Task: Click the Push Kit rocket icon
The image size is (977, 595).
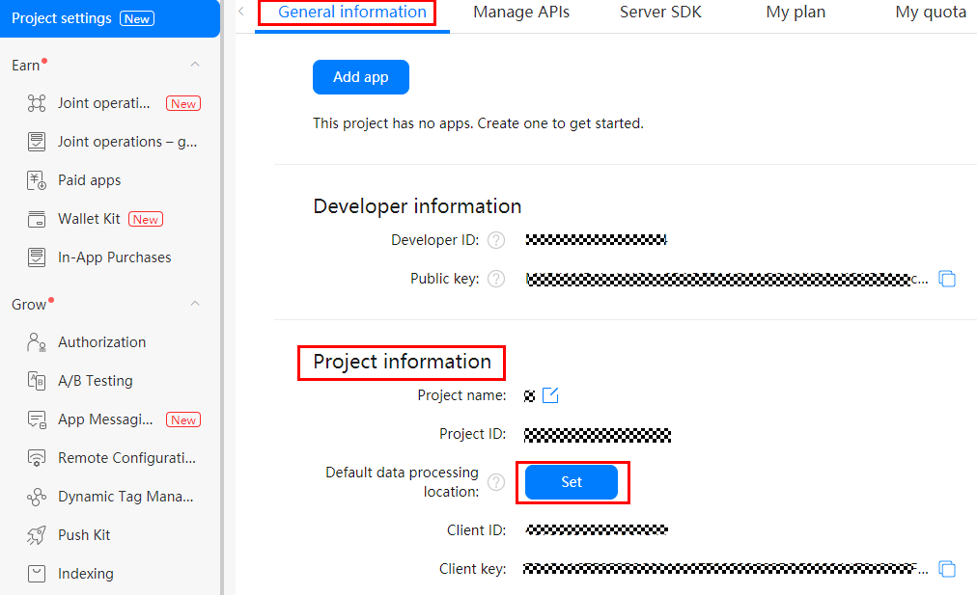Action: (37, 535)
